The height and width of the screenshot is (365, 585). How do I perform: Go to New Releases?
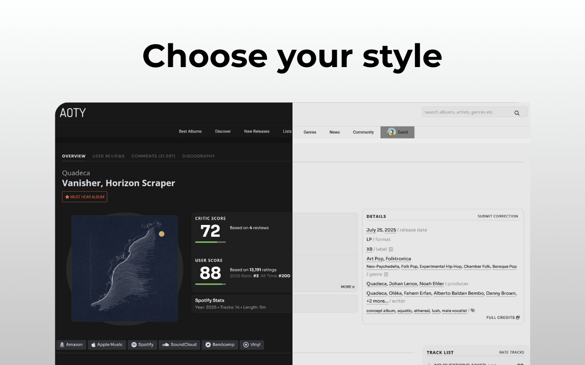click(257, 131)
